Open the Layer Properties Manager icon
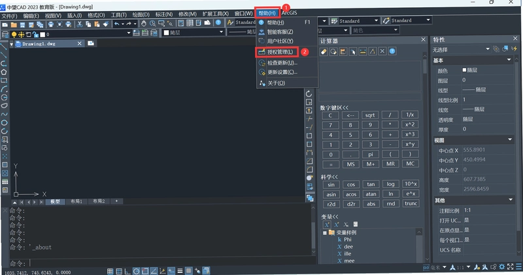Viewport: 523px width, 275px height. point(5,34)
